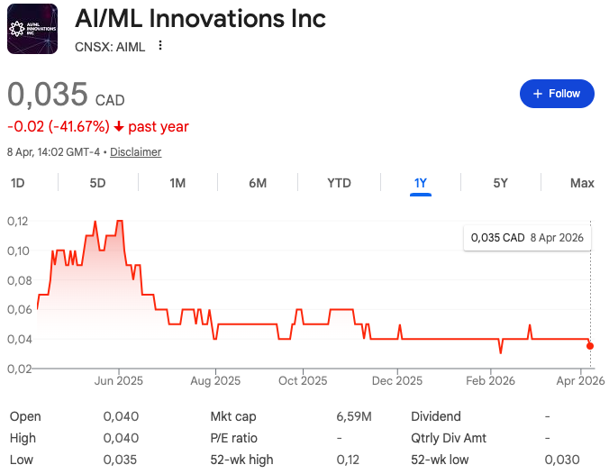Show the 5Y price history

[501, 183]
